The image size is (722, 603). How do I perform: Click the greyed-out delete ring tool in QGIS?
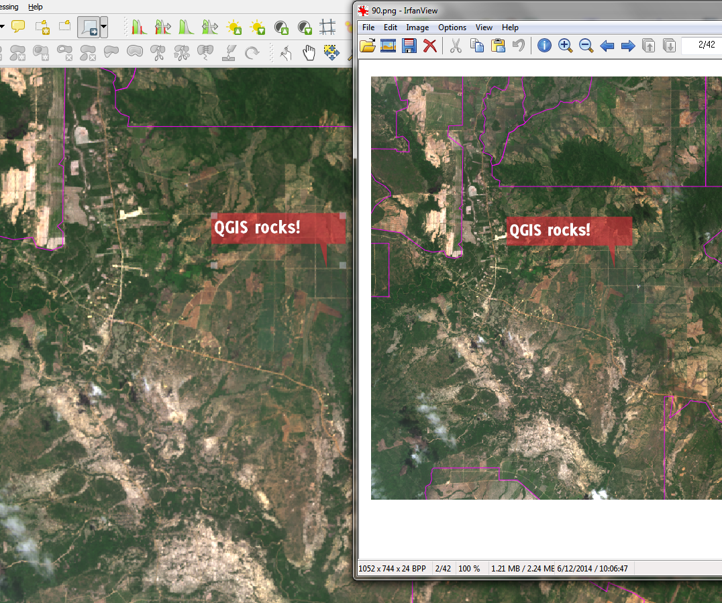tap(64, 54)
